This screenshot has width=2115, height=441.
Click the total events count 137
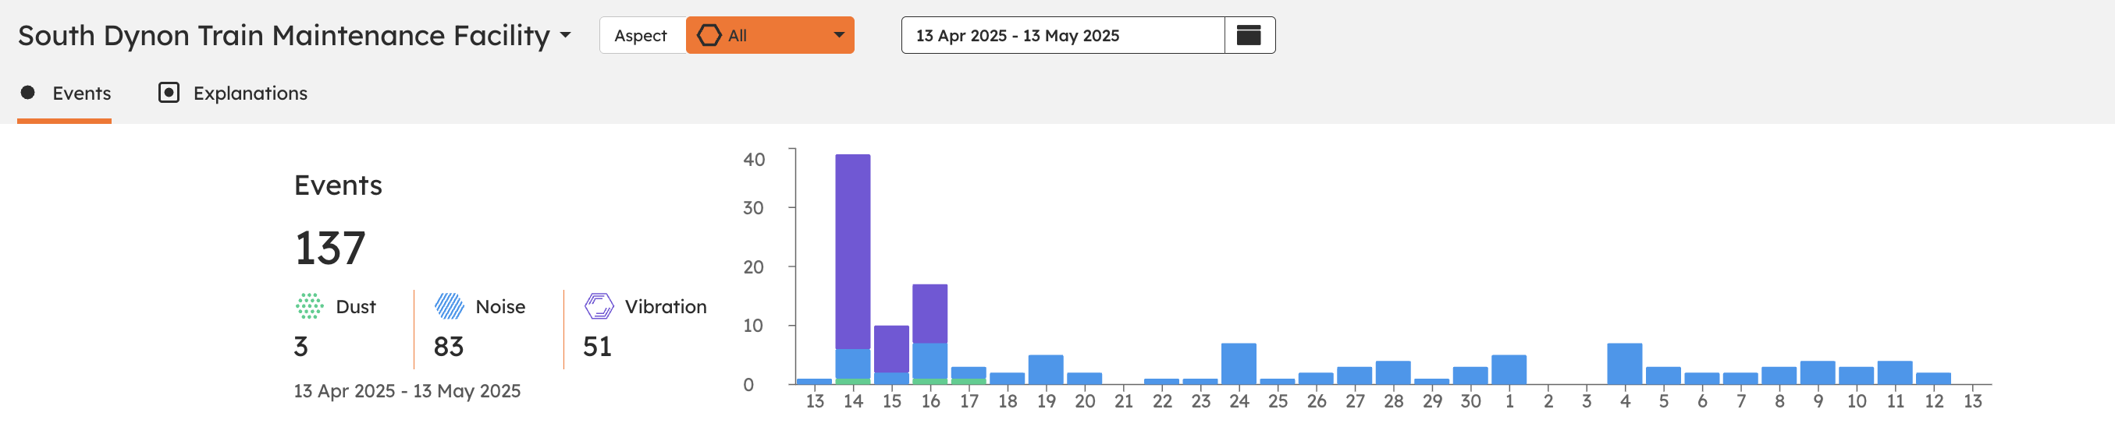(330, 249)
